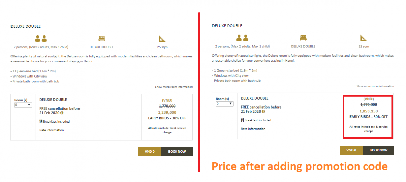Open the Room(s) quantity dropdown in right panel
The image size is (406, 182).
224,104
